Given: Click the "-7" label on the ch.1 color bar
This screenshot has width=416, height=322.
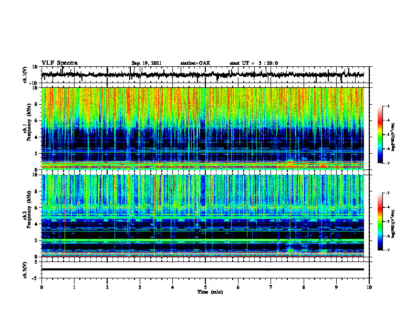Looking at the screenshot, I should pyautogui.click(x=388, y=163).
